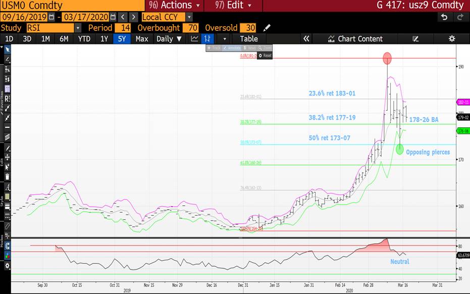Screen dimensions: 470x294
Task: Select the arrow pointer tool
Action: click(7, 50)
